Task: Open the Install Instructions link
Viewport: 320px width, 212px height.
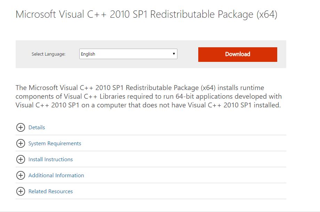Action: [50, 160]
